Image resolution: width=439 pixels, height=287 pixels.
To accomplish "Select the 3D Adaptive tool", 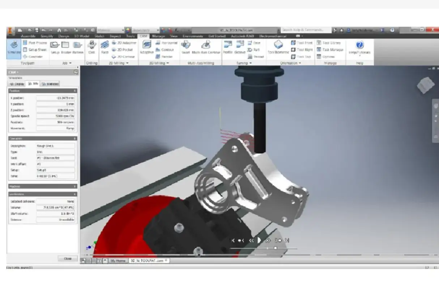I will [147, 47].
